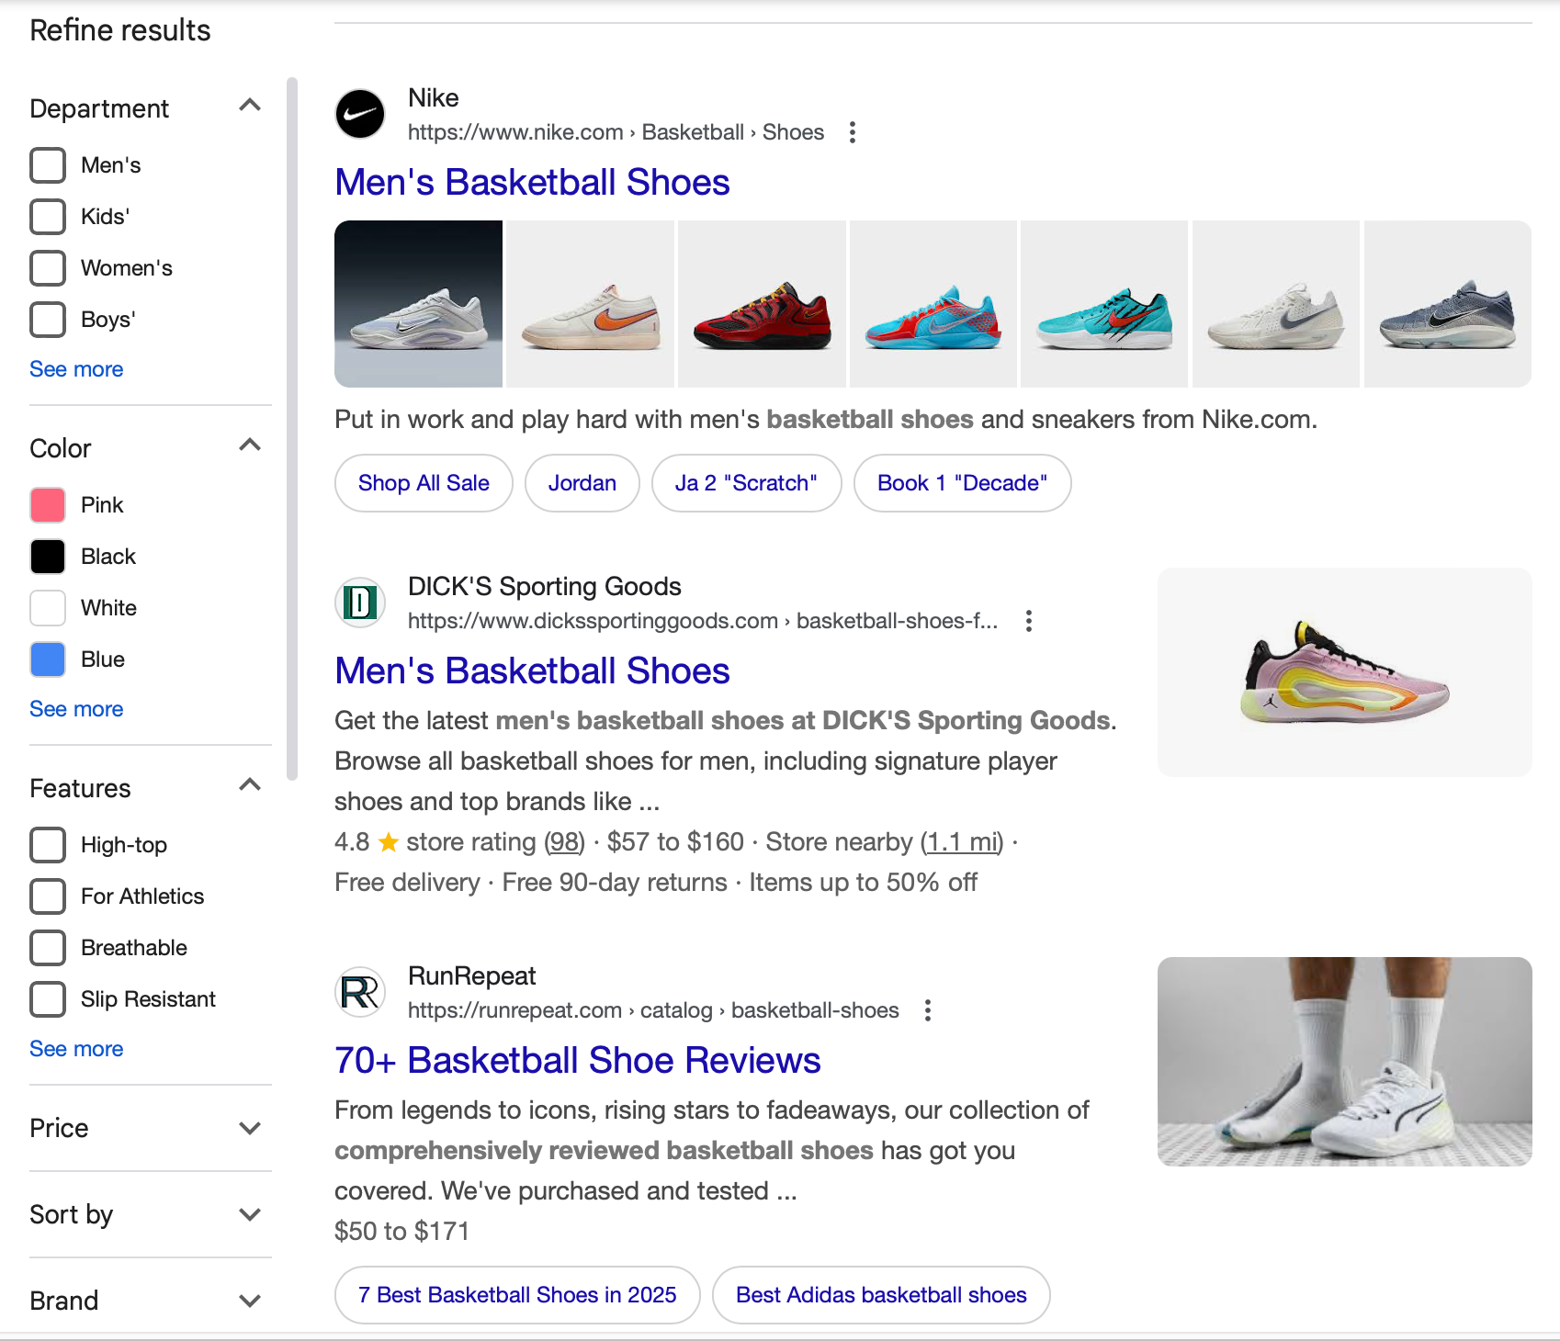Check the Men's department box
Image resolution: width=1560 pixels, height=1341 pixels.
(x=48, y=165)
